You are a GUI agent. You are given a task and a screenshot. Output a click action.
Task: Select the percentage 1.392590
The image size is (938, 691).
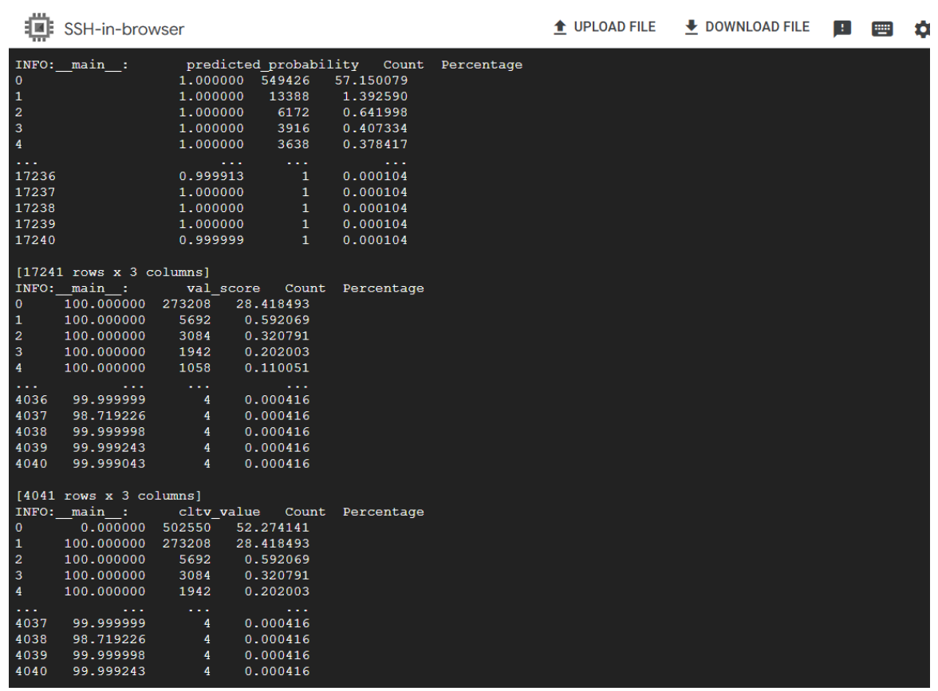coord(375,96)
